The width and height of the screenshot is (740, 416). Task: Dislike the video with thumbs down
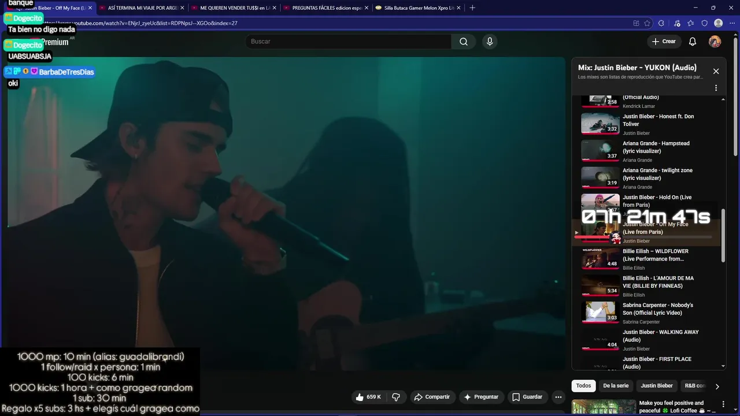coord(396,397)
